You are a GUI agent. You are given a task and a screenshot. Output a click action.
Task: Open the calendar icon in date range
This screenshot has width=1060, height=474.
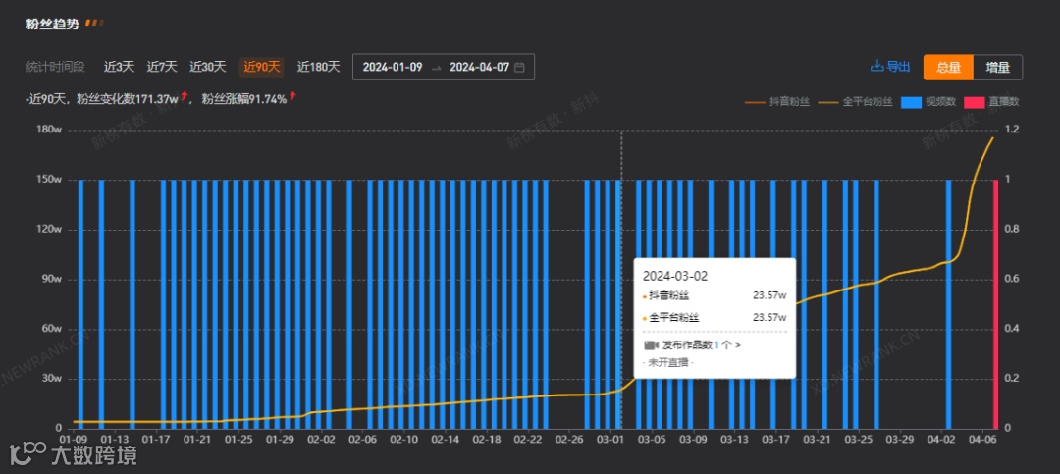click(x=519, y=67)
